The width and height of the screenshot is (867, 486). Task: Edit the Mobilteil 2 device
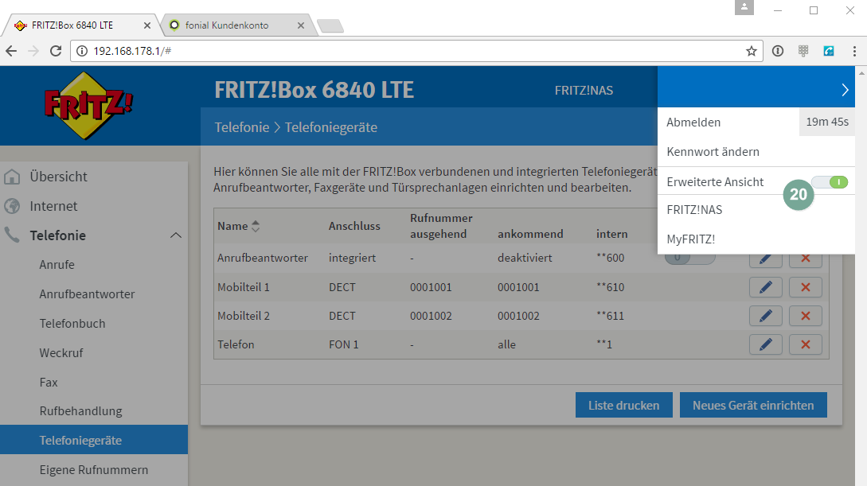[765, 316]
